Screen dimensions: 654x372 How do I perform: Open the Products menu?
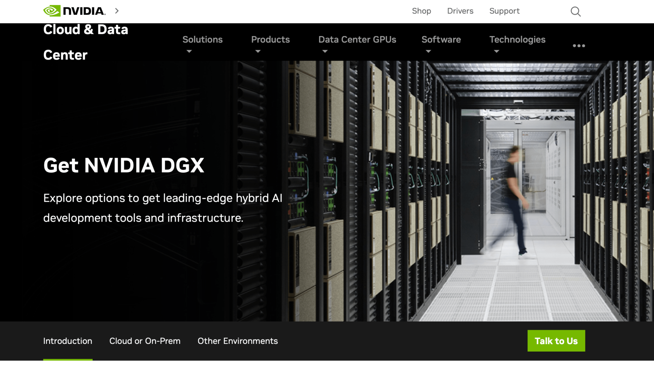tap(270, 40)
